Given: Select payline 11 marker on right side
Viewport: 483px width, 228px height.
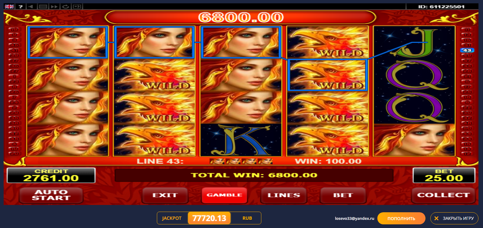Looking at the screenshot, I should (467, 29).
